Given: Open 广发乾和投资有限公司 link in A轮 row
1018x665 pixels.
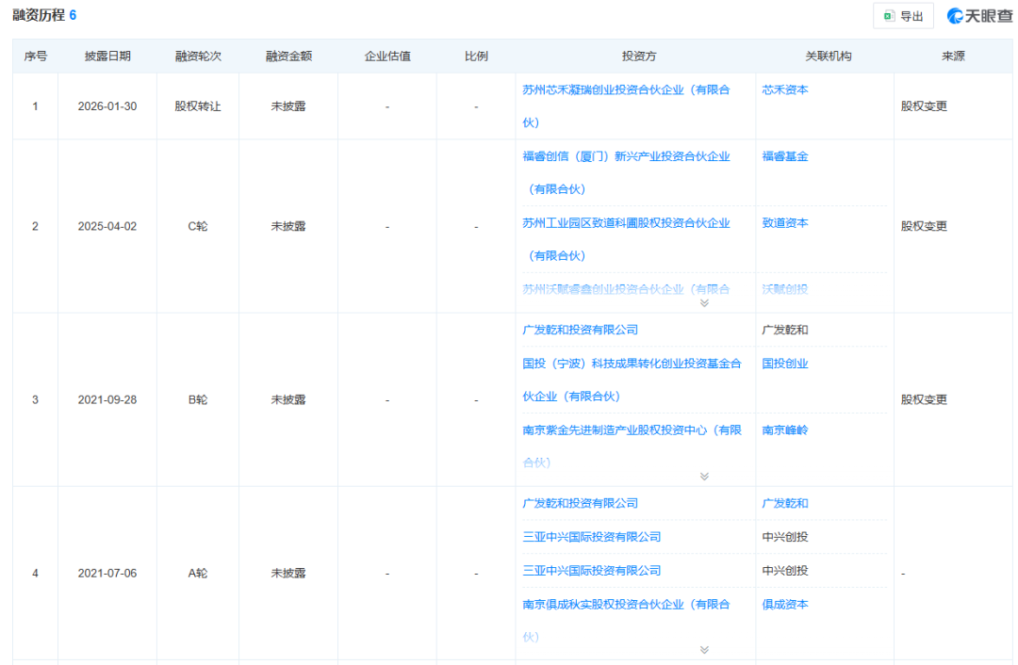Looking at the screenshot, I should 580,503.
